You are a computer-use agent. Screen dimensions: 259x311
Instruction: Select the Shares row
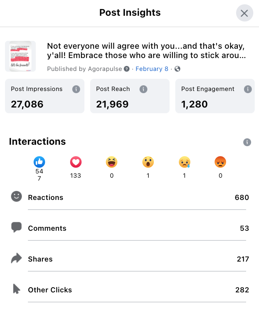tap(130, 259)
